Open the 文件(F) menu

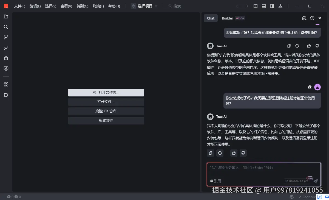19,6
